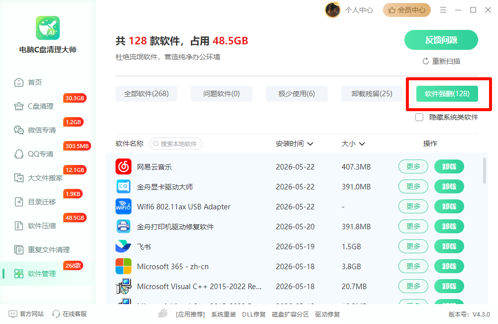
Task: Switch to the 卸载残留(25) tab
Action: click(x=372, y=94)
